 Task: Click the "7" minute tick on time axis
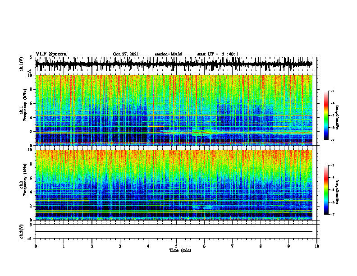click(x=233, y=246)
